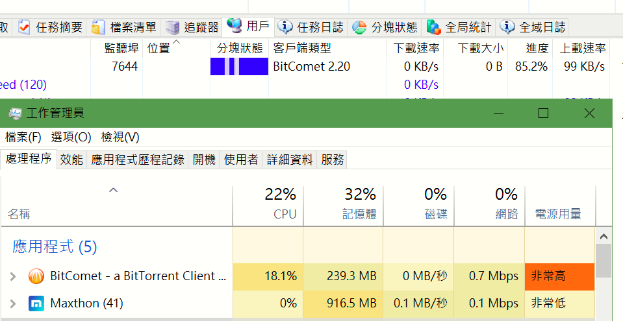Viewport: 623px width, 321px height.
Task: Switch to the 追蹤器 tab
Action: tap(192, 27)
